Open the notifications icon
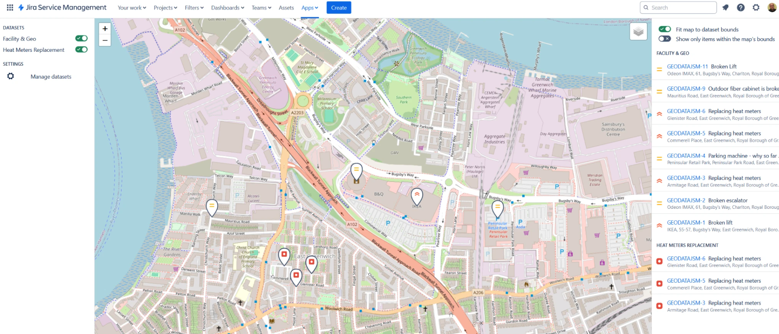The image size is (779, 334). point(726,7)
